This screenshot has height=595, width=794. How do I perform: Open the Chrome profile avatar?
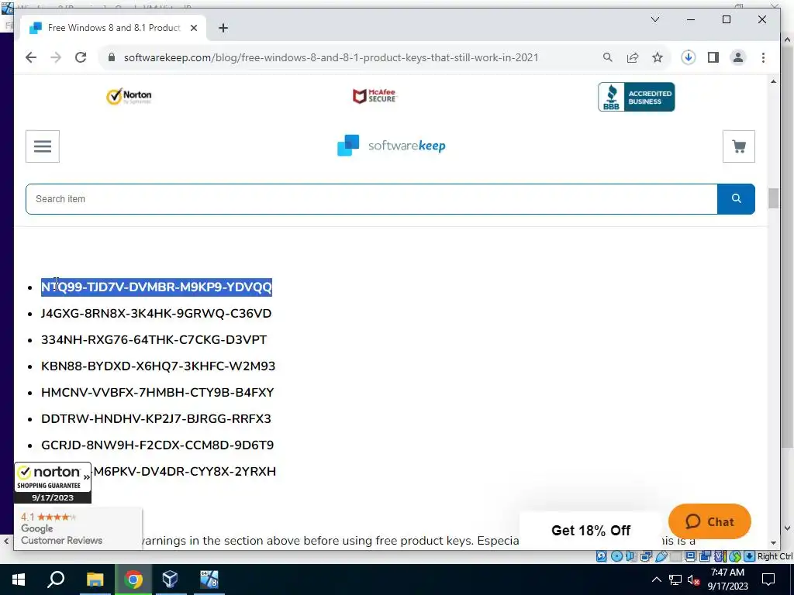point(738,57)
